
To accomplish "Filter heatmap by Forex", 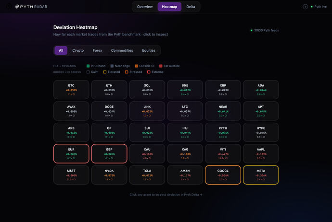I will pyautogui.click(x=97, y=50).
